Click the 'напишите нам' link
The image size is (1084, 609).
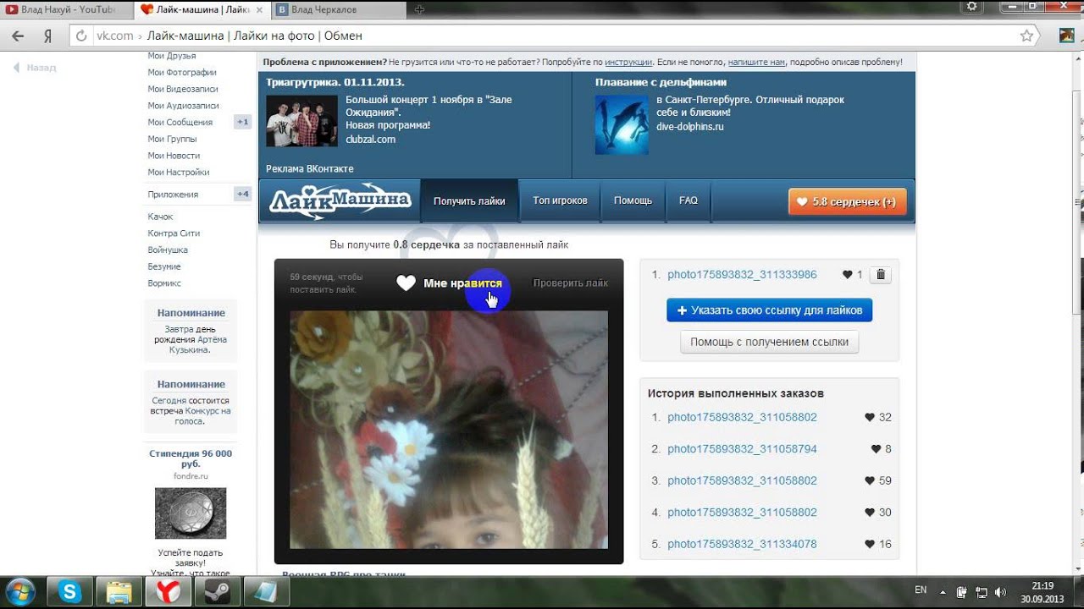(756, 63)
